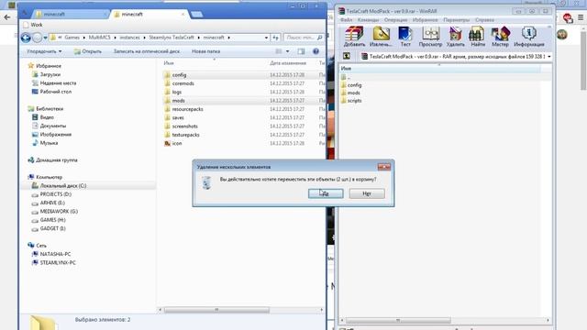Expand the Упорядочить dropdown menu

[x=44, y=51]
